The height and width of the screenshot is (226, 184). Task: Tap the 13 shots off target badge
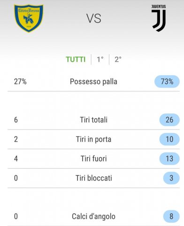coord(169,159)
